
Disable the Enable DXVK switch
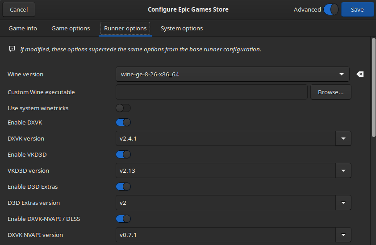[x=123, y=122]
